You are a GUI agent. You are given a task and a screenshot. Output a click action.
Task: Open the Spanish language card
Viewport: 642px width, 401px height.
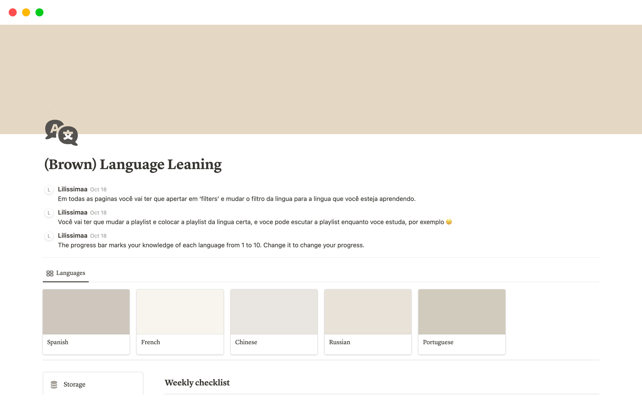(x=86, y=321)
